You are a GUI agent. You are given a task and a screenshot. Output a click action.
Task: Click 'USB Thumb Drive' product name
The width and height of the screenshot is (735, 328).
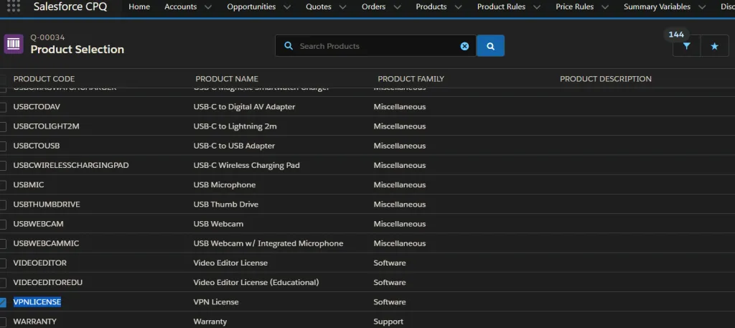(226, 205)
